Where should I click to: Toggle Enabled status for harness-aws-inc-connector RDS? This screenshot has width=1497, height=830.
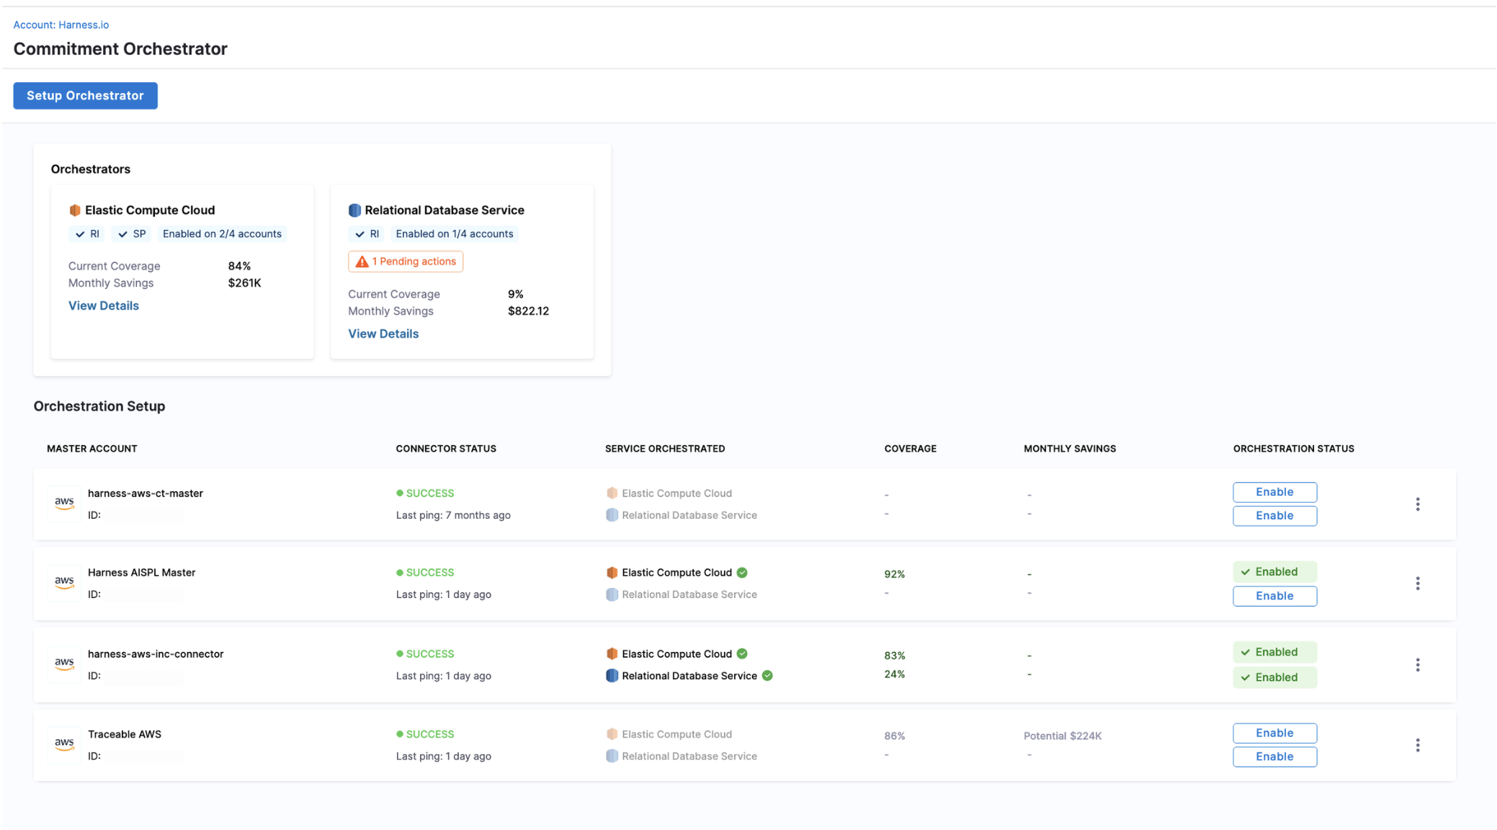click(1274, 677)
